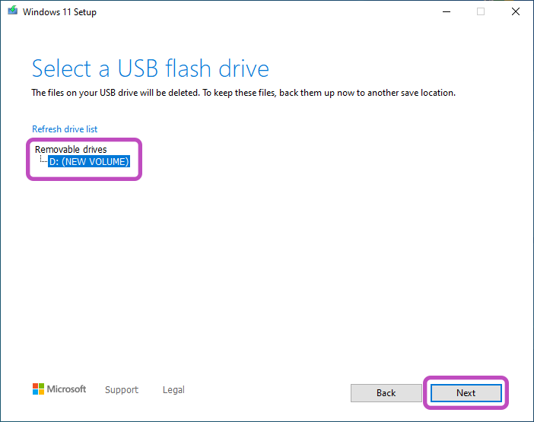
Task: Click the Windows 11 Setup app icon
Action: pyautogui.click(x=13, y=11)
